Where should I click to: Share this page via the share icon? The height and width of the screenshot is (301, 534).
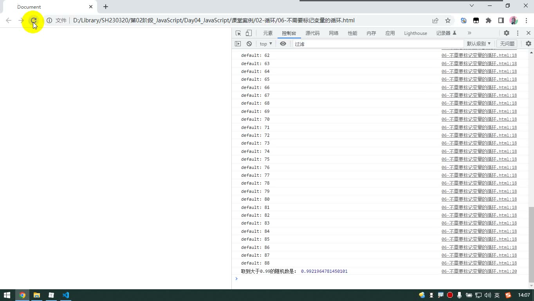click(x=435, y=20)
